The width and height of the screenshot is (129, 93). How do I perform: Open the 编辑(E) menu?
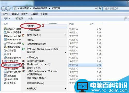[15, 14]
